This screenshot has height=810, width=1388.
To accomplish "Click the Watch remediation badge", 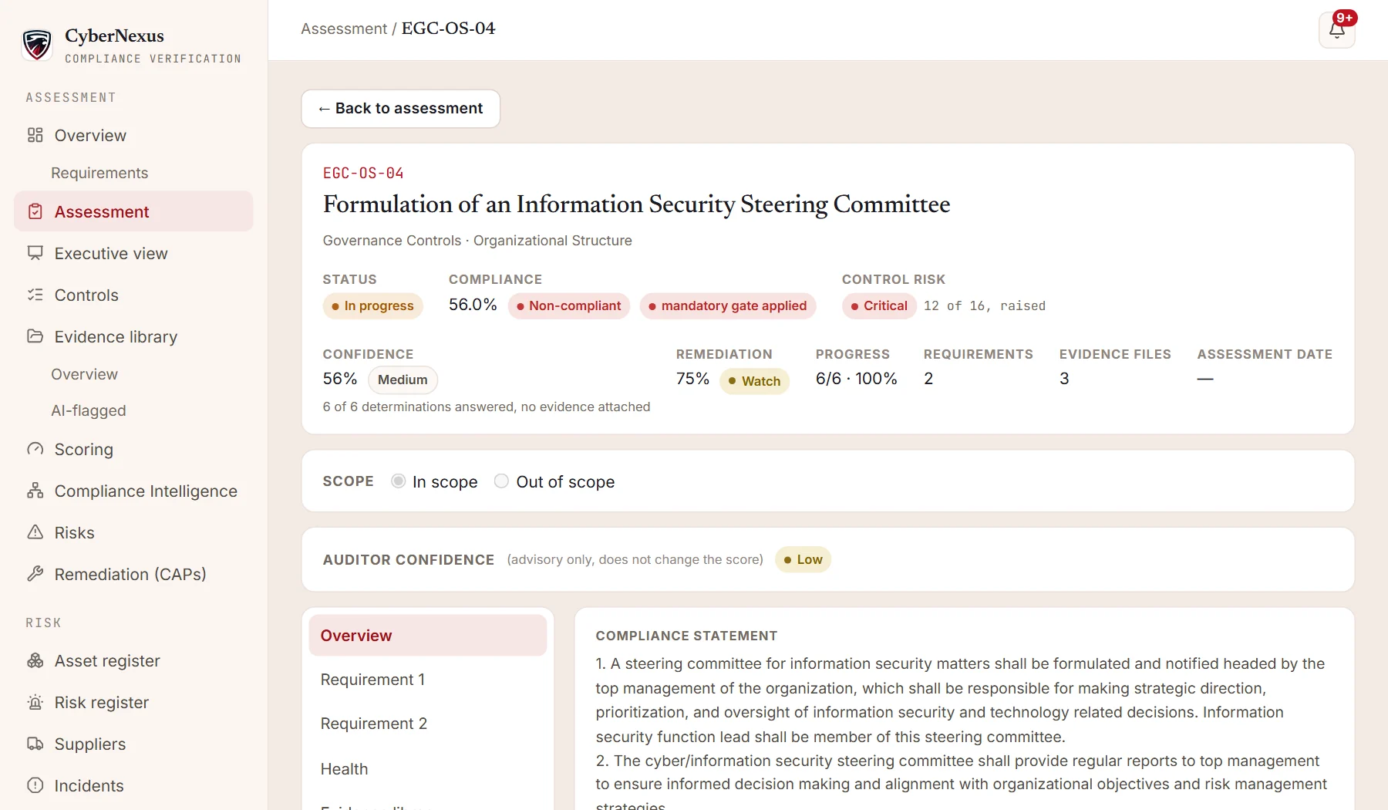I will pos(754,381).
